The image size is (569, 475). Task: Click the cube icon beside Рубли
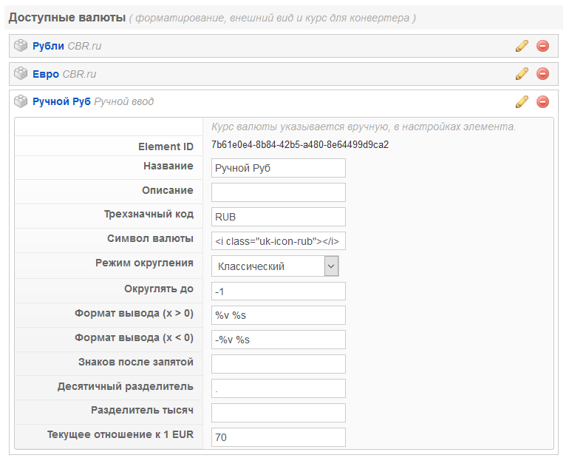[x=21, y=46]
